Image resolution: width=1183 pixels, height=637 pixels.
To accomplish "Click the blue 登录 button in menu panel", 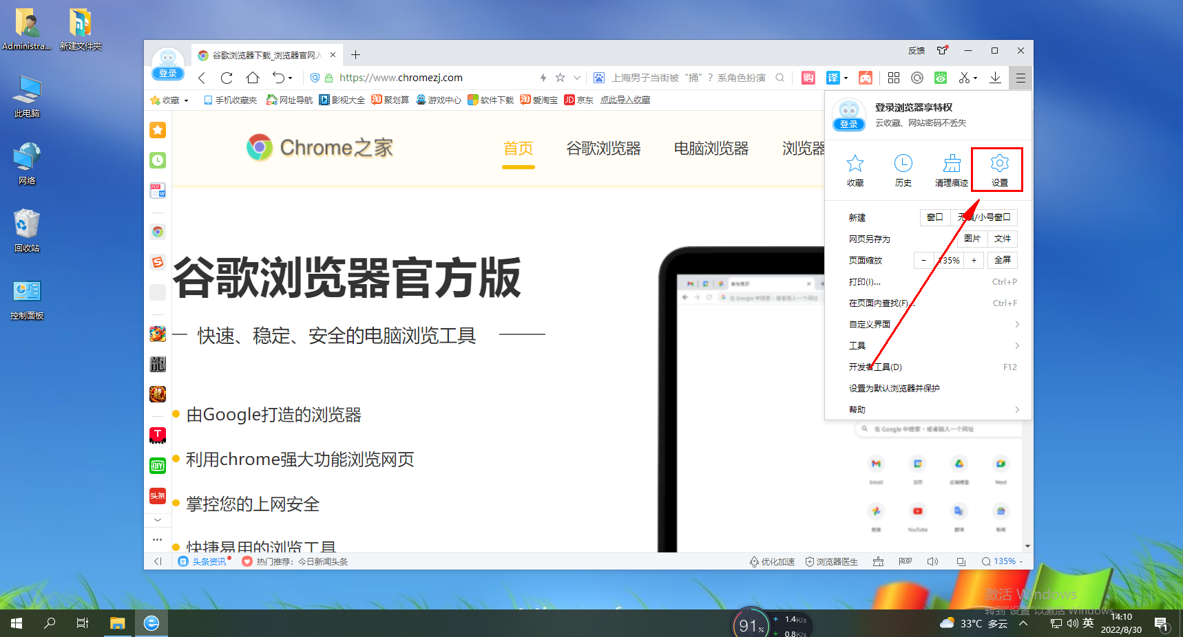I will (849, 125).
